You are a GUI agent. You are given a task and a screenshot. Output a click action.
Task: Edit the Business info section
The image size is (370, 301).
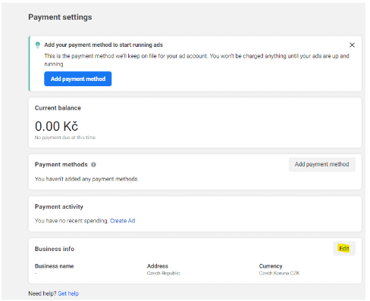[x=344, y=249]
